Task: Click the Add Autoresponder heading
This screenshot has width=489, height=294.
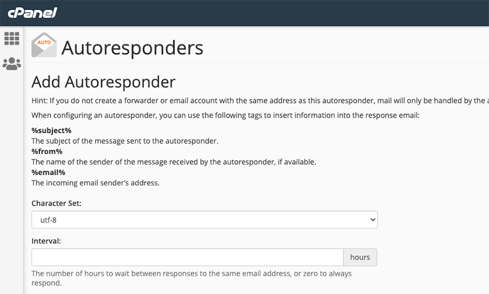Action: pyautogui.click(x=103, y=82)
